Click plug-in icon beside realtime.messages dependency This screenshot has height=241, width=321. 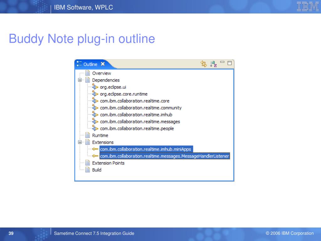pyautogui.click(x=95, y=121)
